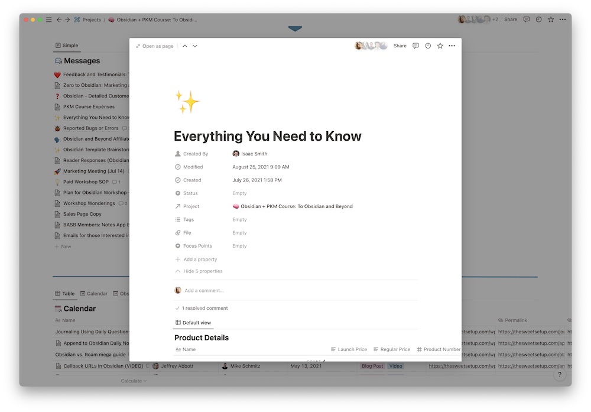Click the page title Everything You Need to Know

[267, 136]
